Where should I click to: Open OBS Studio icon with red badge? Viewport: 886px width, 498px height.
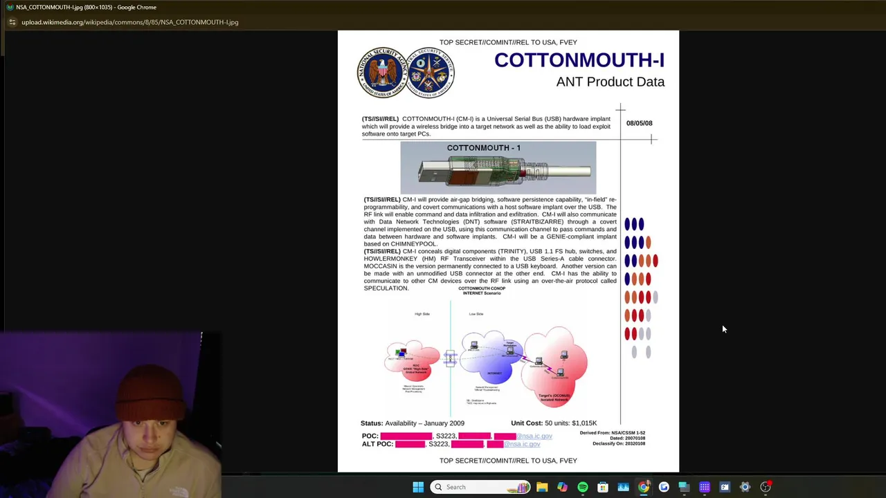[x=766, y=487]
